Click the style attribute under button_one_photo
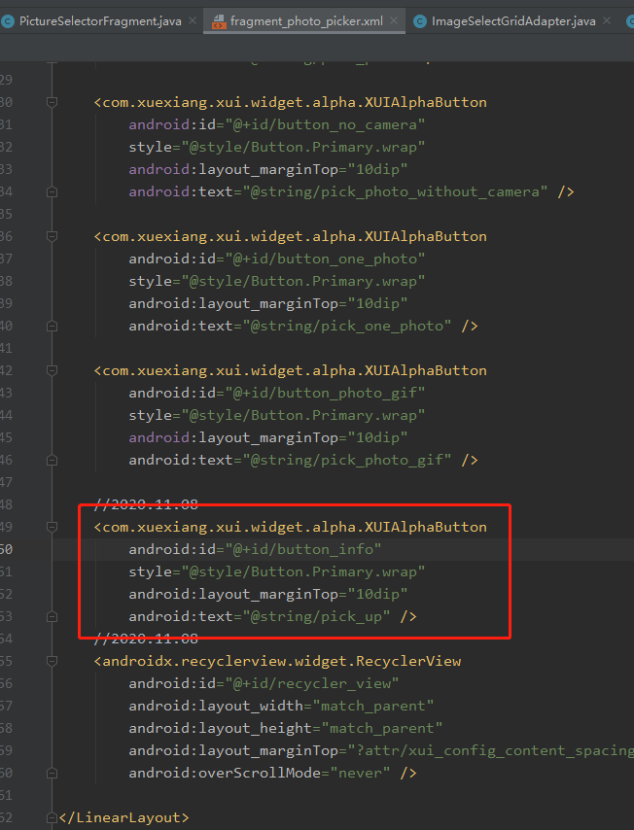The width and height of the screenshot is (634, 830). (276, 281)
